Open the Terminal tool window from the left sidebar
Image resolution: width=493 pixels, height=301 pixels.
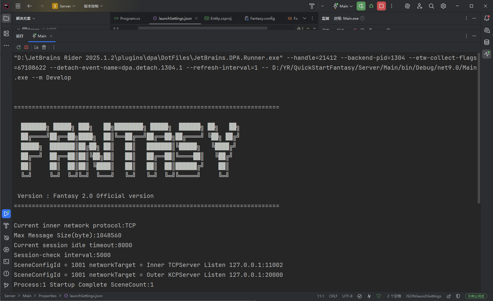[x=6, y=262]
